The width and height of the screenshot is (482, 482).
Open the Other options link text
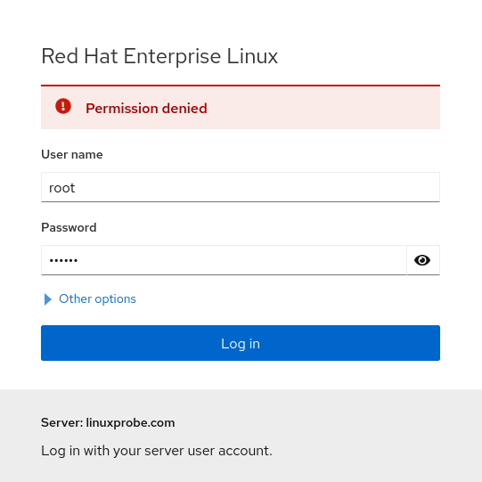tap(97, 298)
